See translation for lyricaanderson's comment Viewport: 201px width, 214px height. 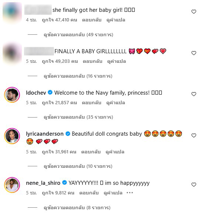point(115,152)
